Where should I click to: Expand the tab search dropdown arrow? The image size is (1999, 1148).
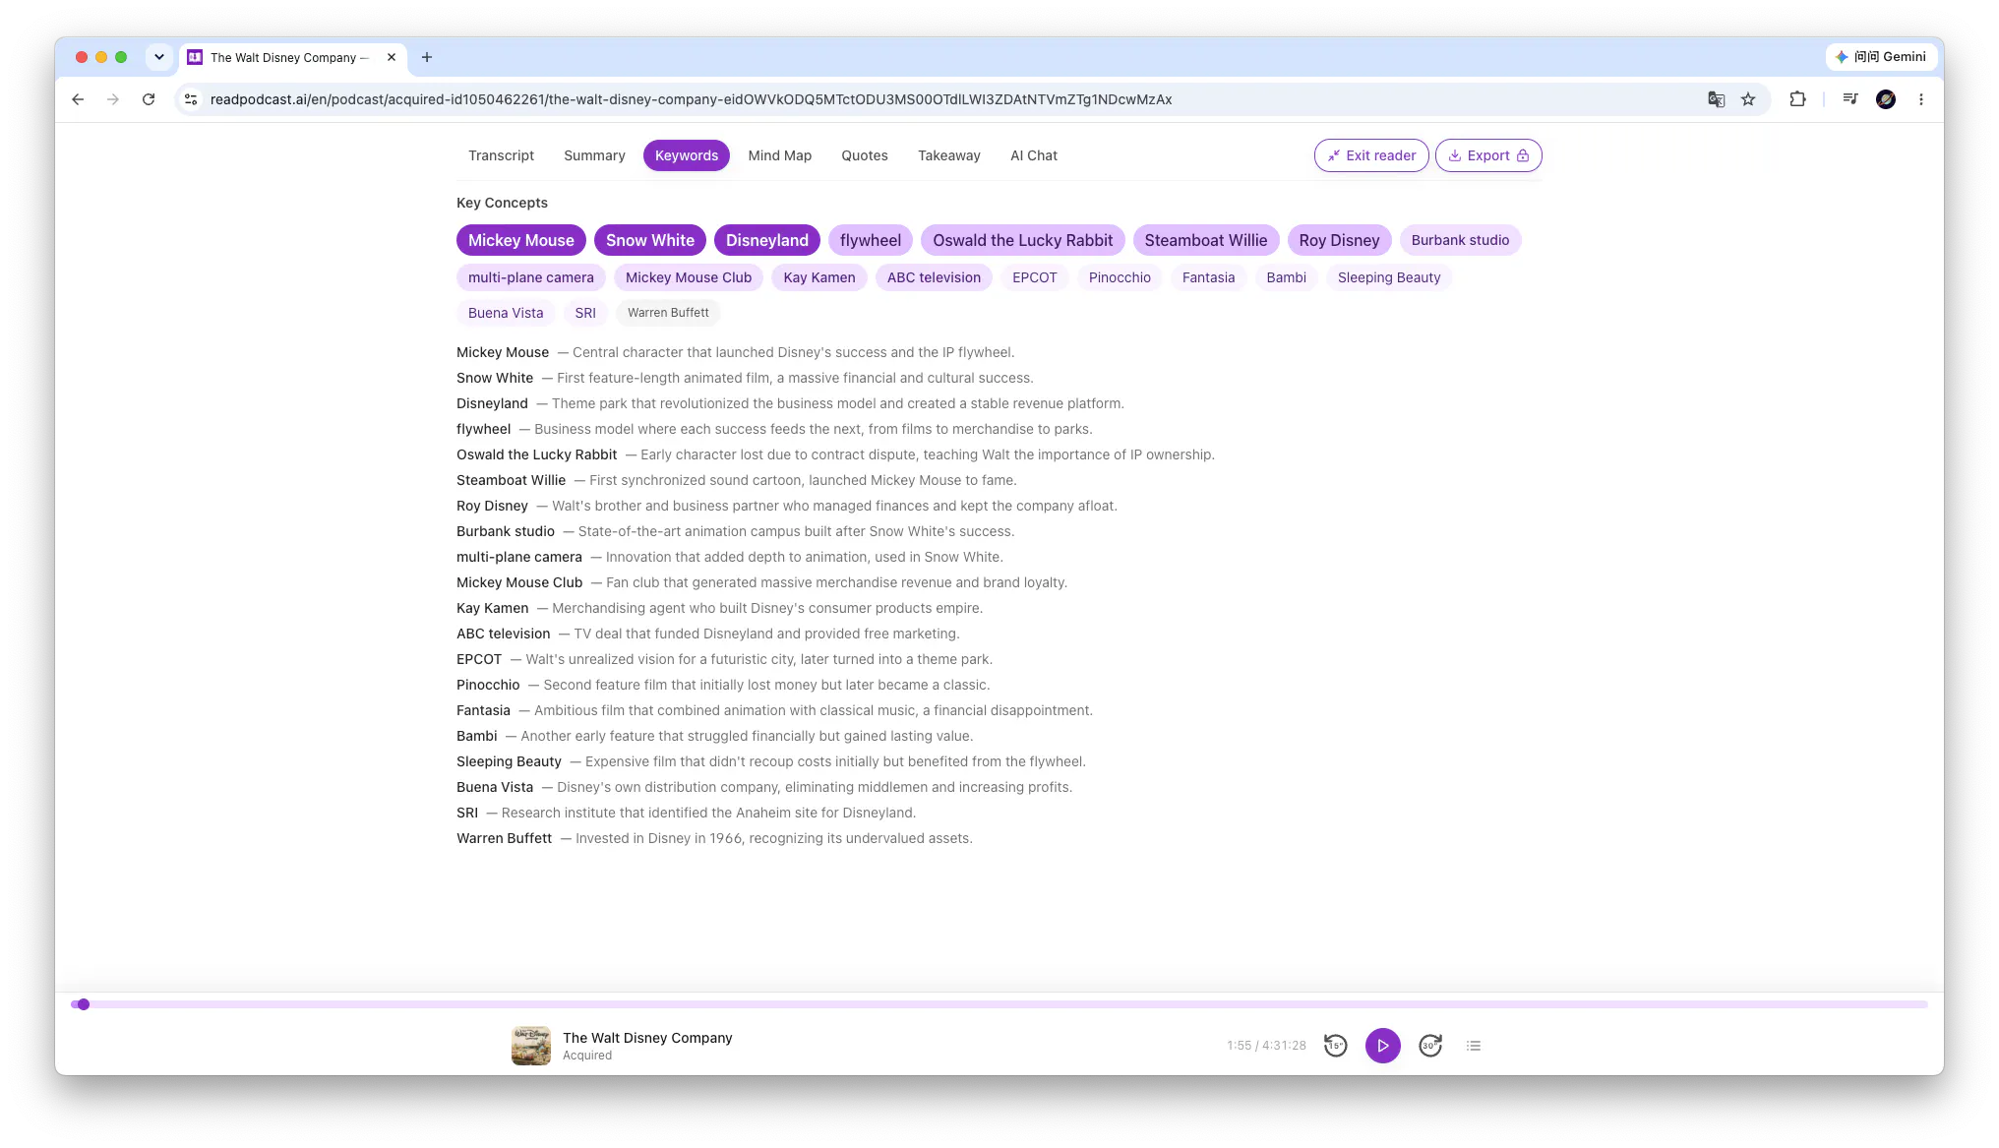click(159, 57)
